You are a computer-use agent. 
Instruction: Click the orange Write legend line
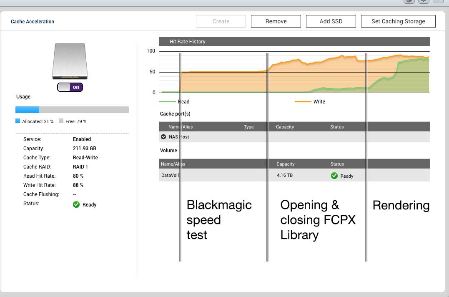[x=303, y=101]
